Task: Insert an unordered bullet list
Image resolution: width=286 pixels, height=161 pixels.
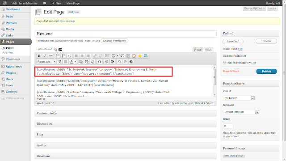Action: pyautogui.click(x=58, y=56)
